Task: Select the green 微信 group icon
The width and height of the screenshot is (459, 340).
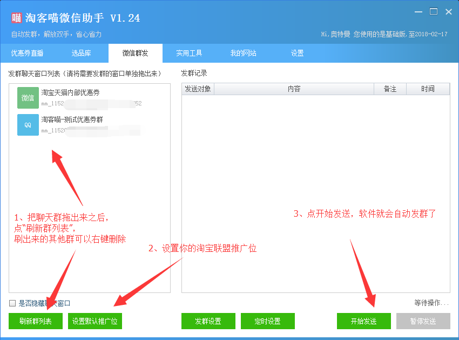Action: pyautogui.click(x=28, y=98)
